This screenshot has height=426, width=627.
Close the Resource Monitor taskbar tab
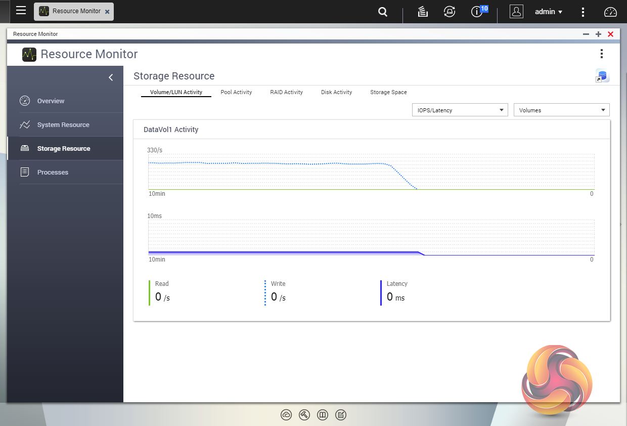pyautogui.click(x=107, y=11)
